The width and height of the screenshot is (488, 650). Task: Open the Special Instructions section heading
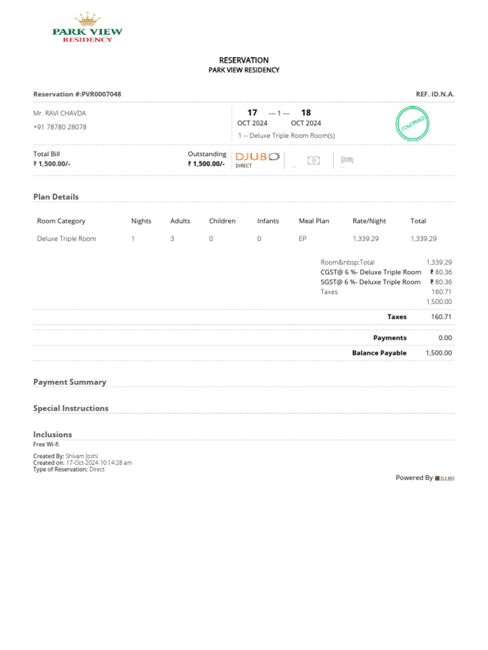coord(71,408)
